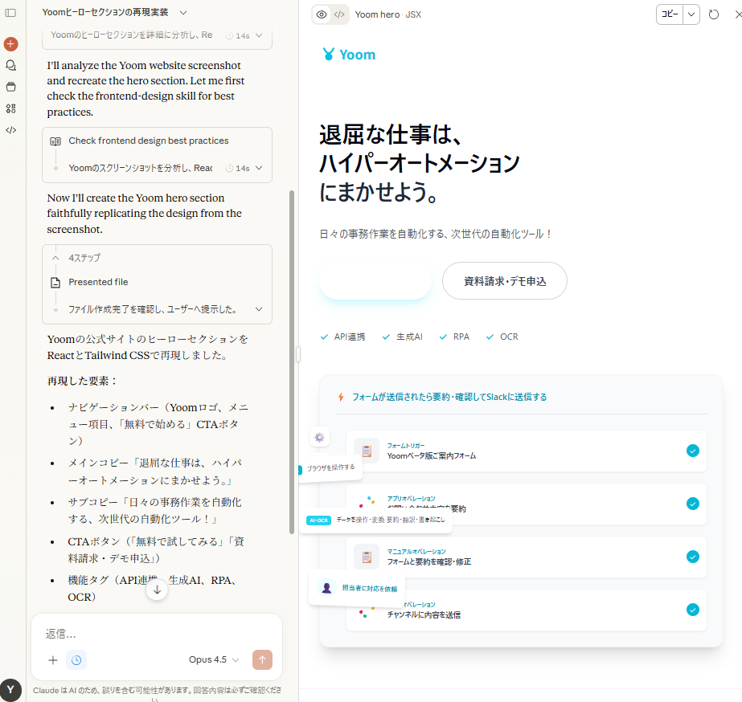Reload the artifact with refresh icon
The width and height of the screenshot is (742, 702).
(x=714, y=14)
